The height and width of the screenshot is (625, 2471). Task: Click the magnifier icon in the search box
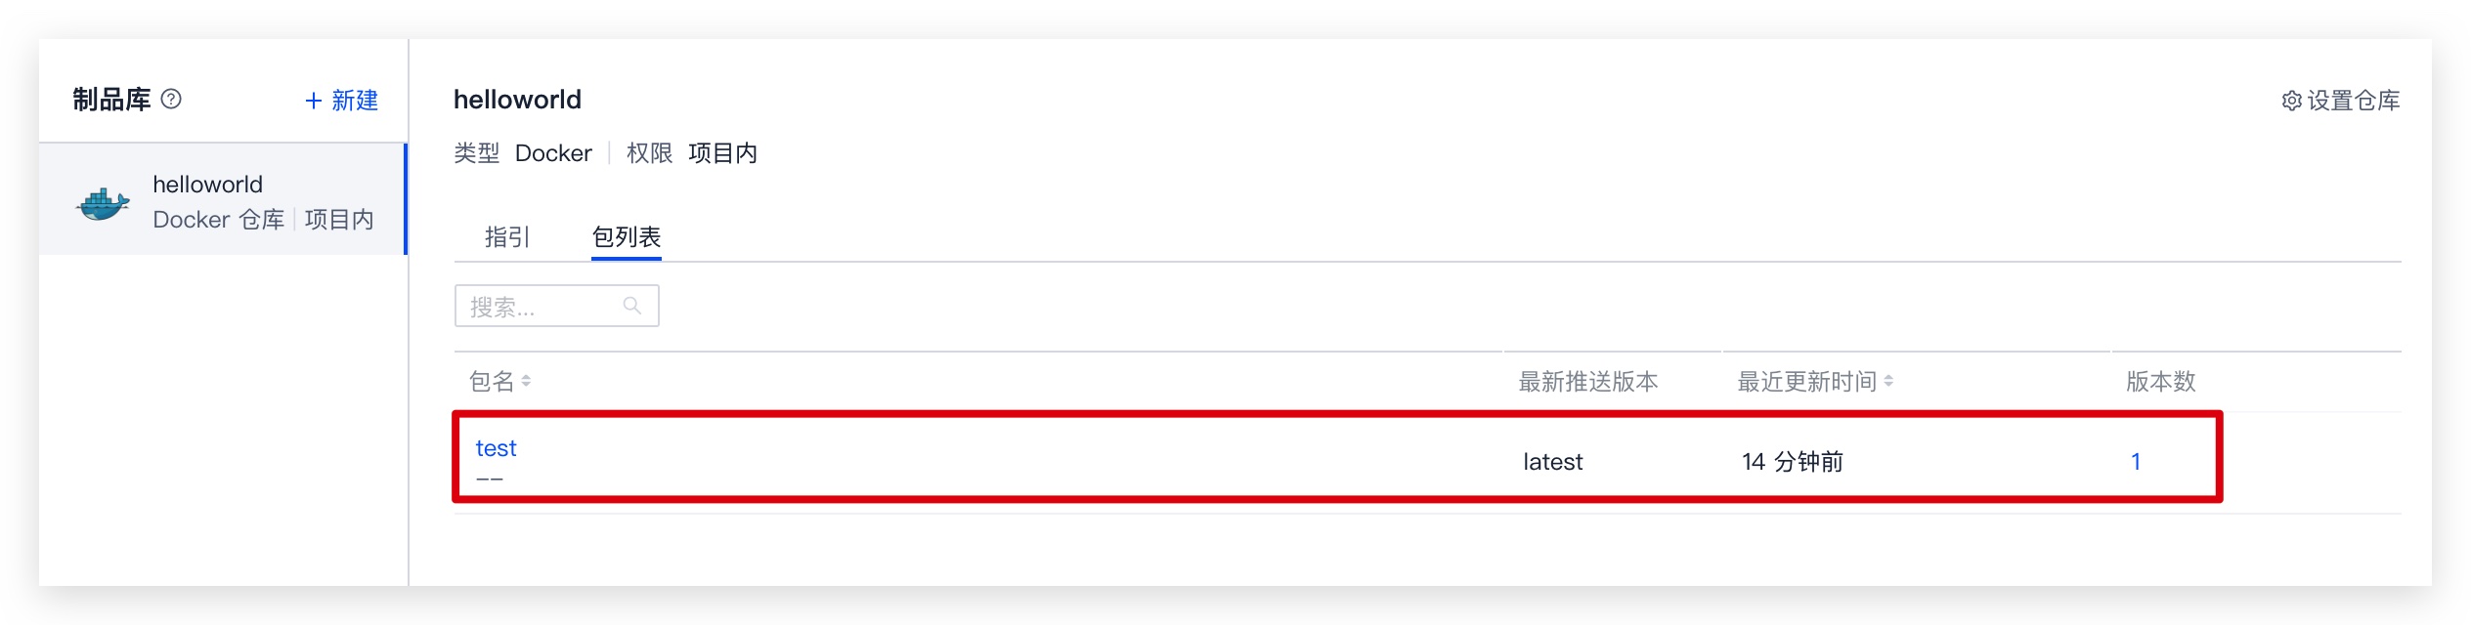tap(631, 306)
